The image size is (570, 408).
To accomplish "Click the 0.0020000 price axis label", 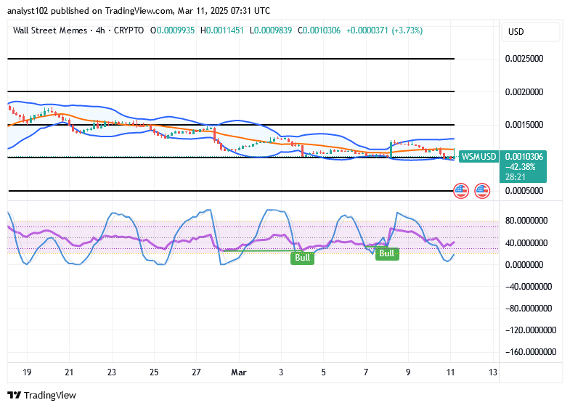I will (x=524, y=91).
